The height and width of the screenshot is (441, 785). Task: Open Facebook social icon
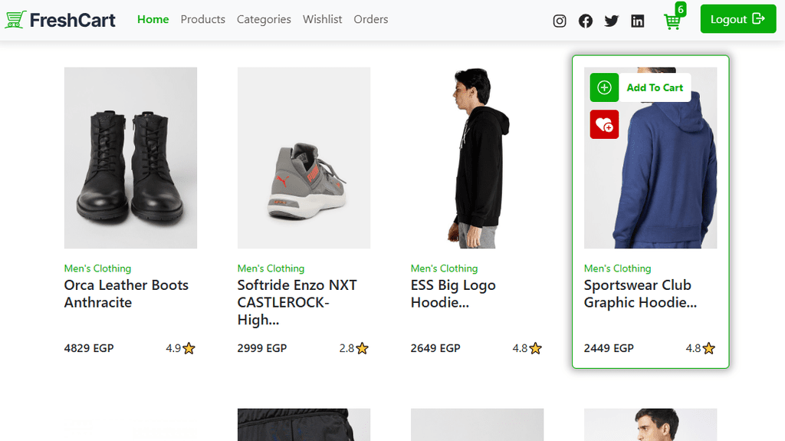pos(586,21)
